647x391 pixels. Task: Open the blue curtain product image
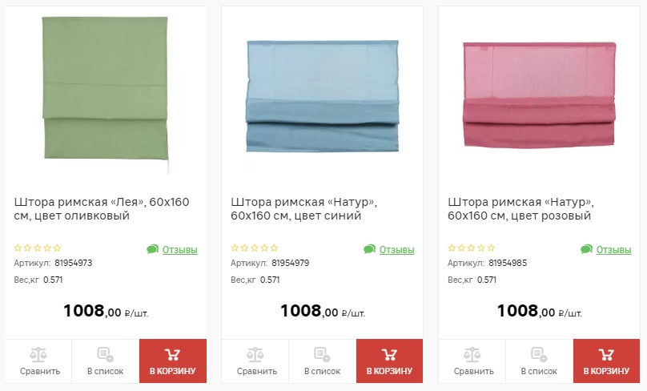coord(322,96)
